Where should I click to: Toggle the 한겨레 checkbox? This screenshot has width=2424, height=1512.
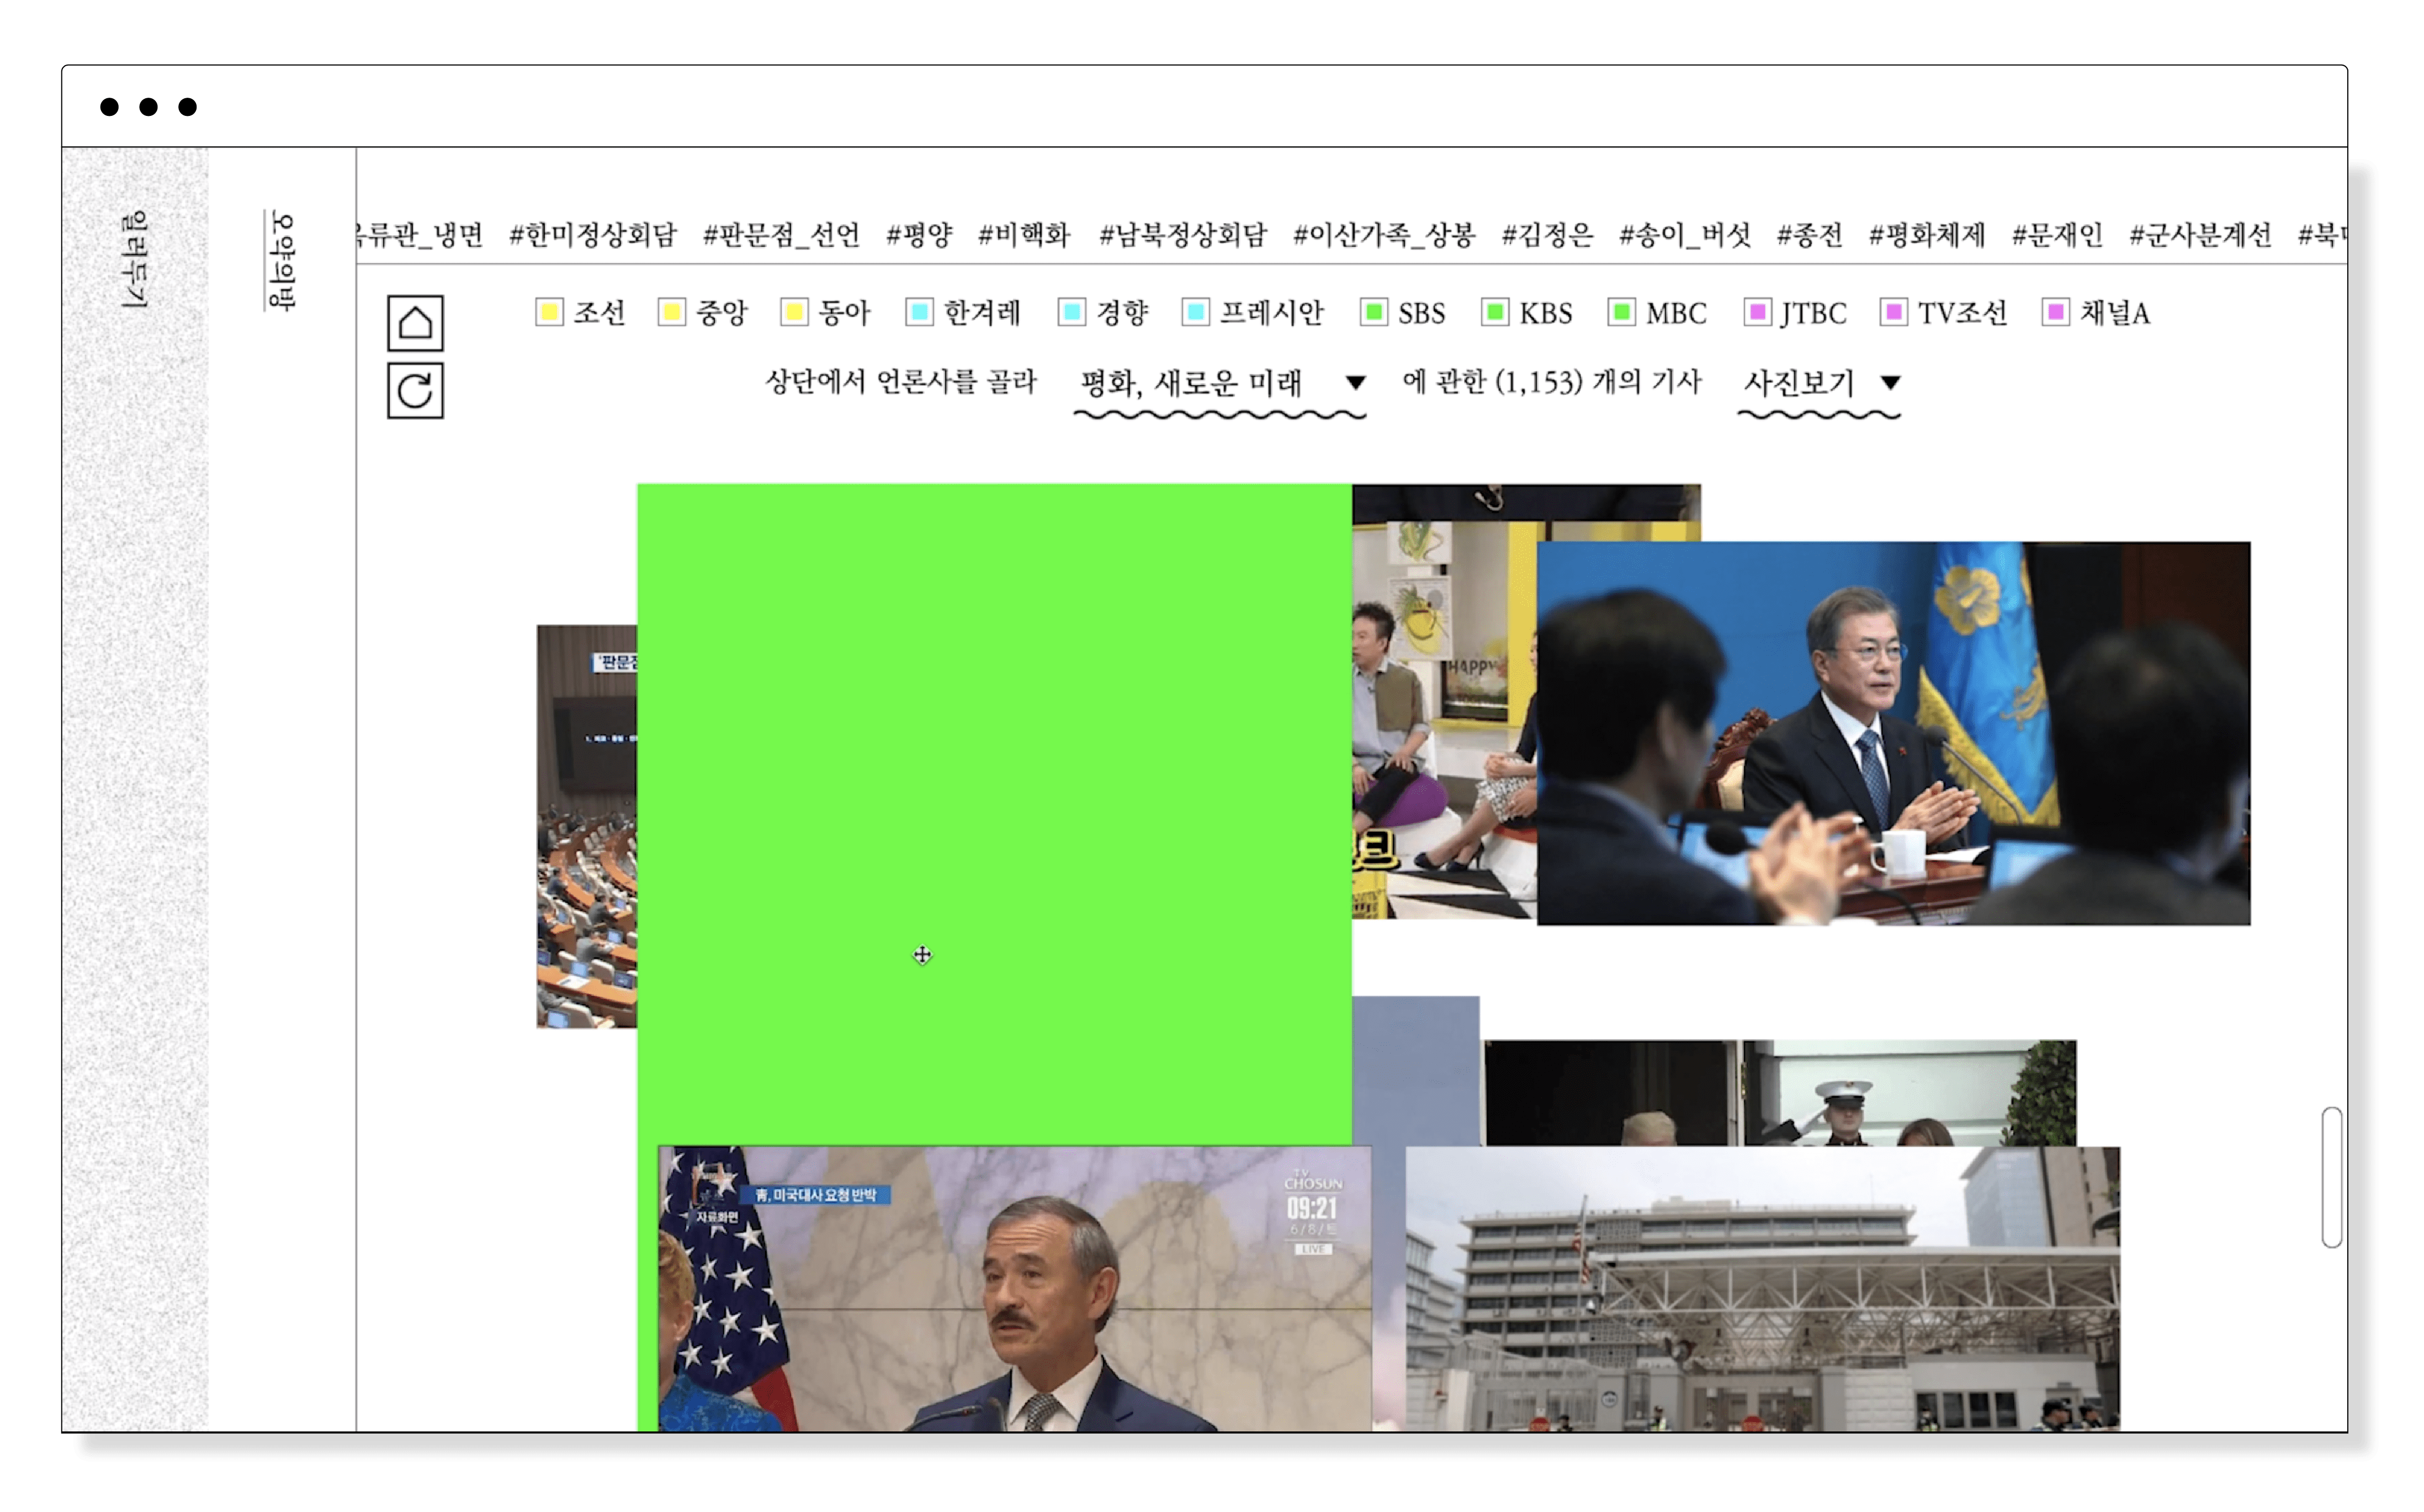[919, 312]
